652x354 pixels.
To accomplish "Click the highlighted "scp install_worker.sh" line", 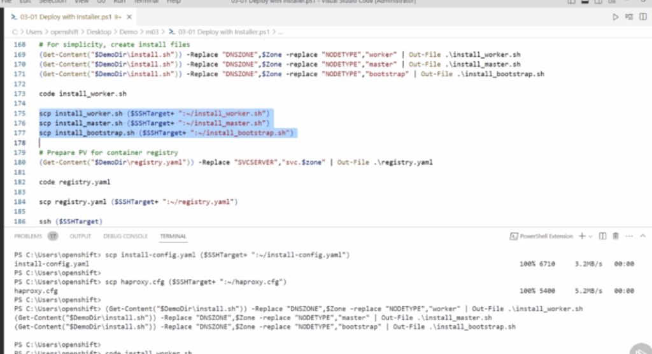I will click(x=154, y=113).
